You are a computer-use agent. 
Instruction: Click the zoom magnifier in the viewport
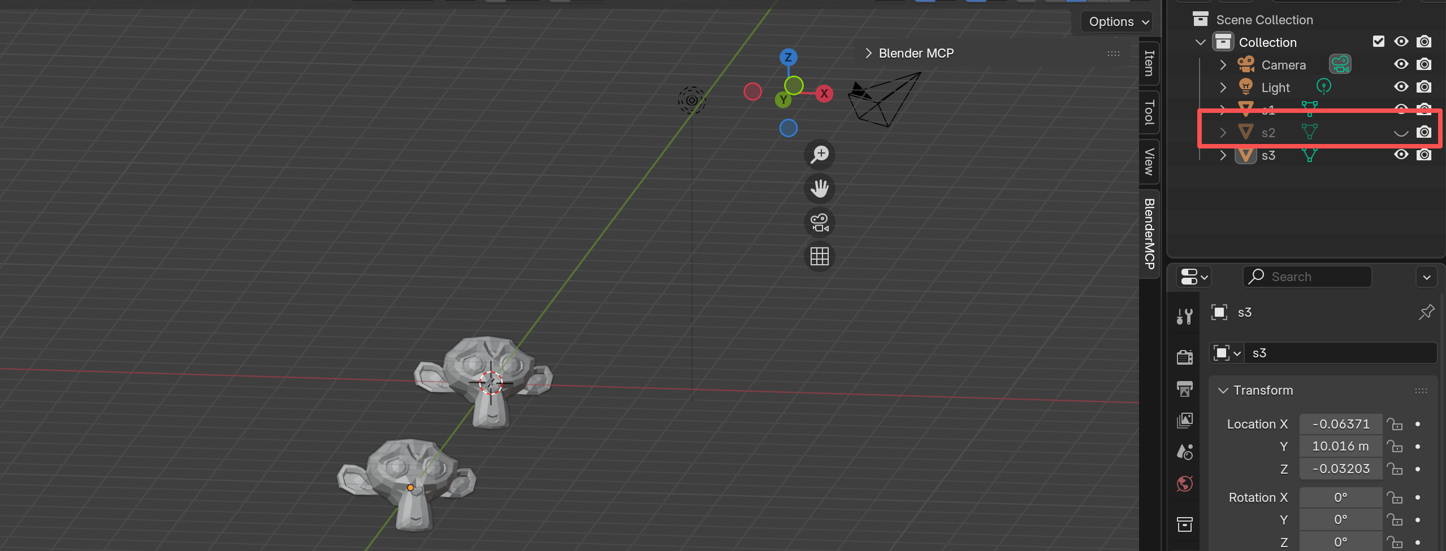(819, 154)
